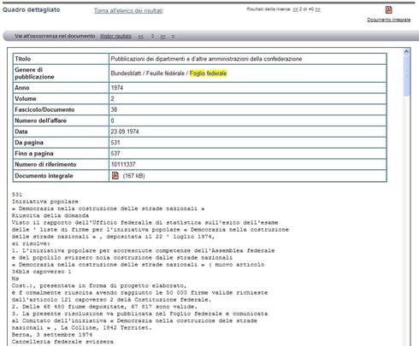
Task: Click the 'Documento integrale' table row label
Action: pos(44,176)
